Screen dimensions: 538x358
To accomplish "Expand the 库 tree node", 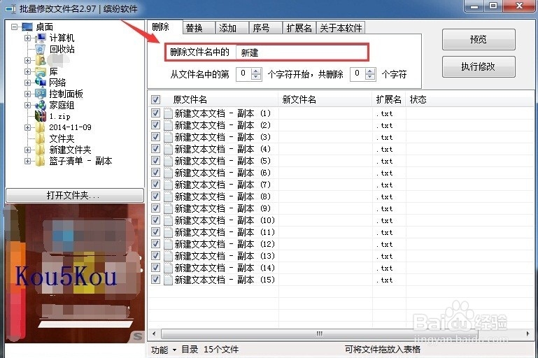I will click(27, 71).
